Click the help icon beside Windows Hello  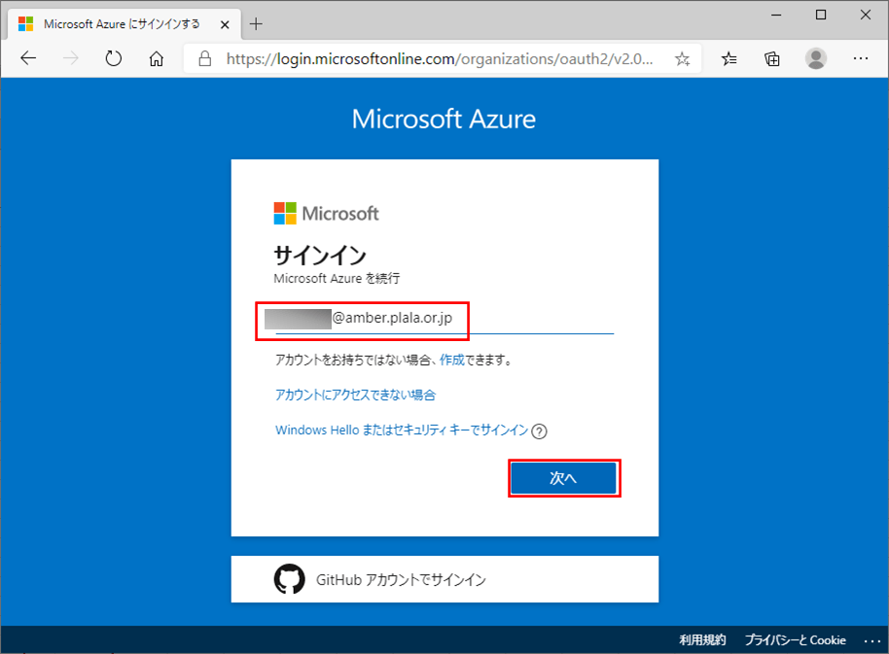click(540, 430)
